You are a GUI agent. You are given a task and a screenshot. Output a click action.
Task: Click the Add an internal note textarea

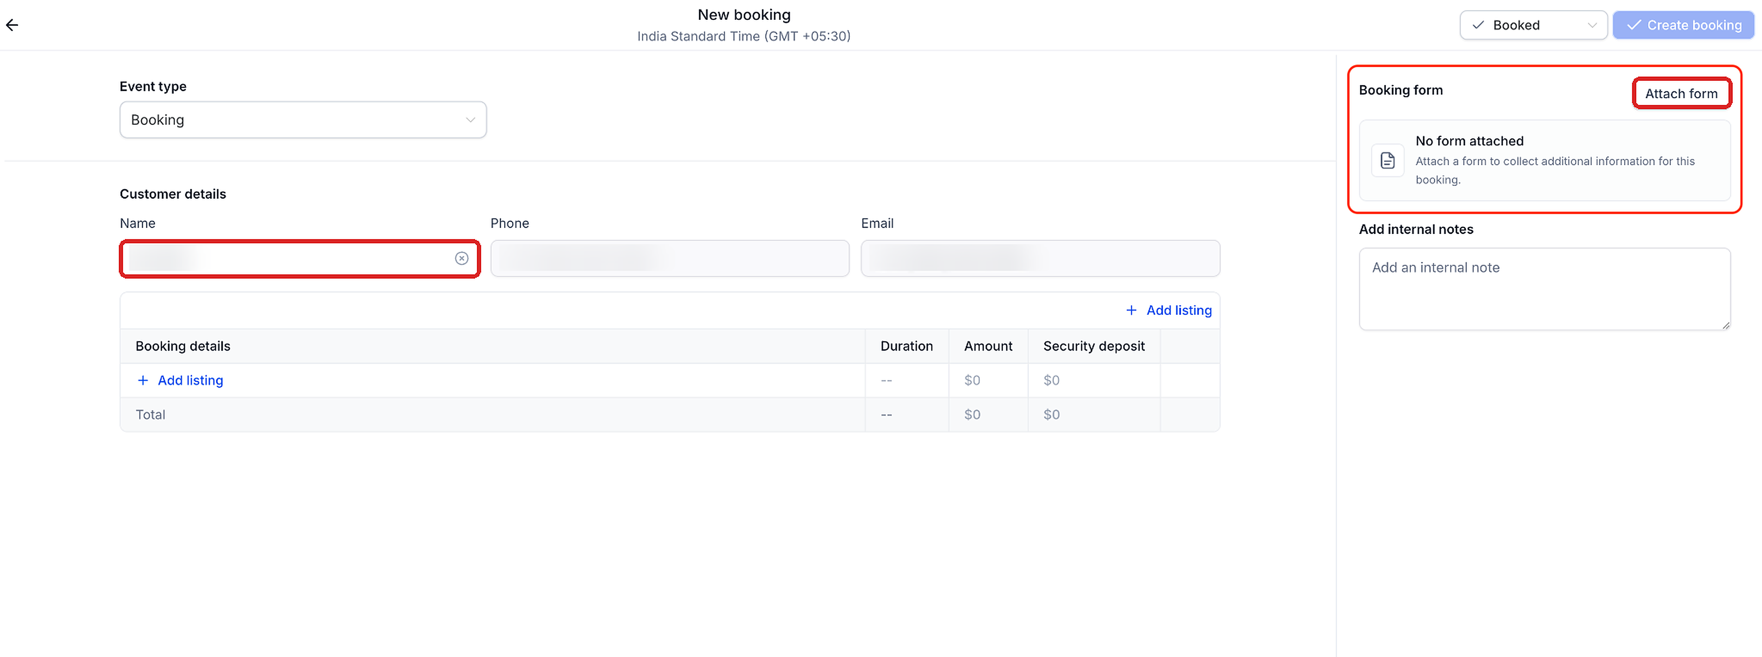1545,289
